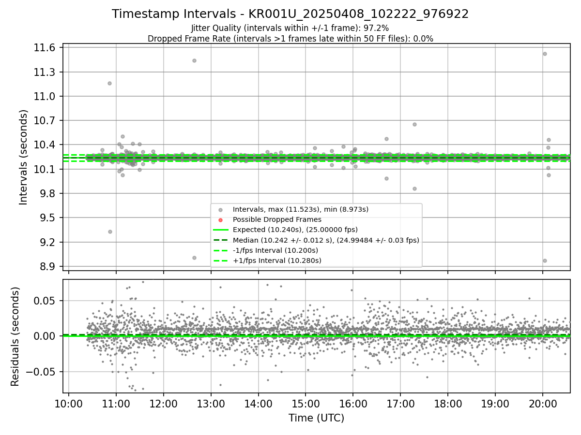Image resolution: width=581 pixels, height=435 pixels.
Task: Click legend entry '-1/fps Interval (10.200s)'
Action: 275,250
